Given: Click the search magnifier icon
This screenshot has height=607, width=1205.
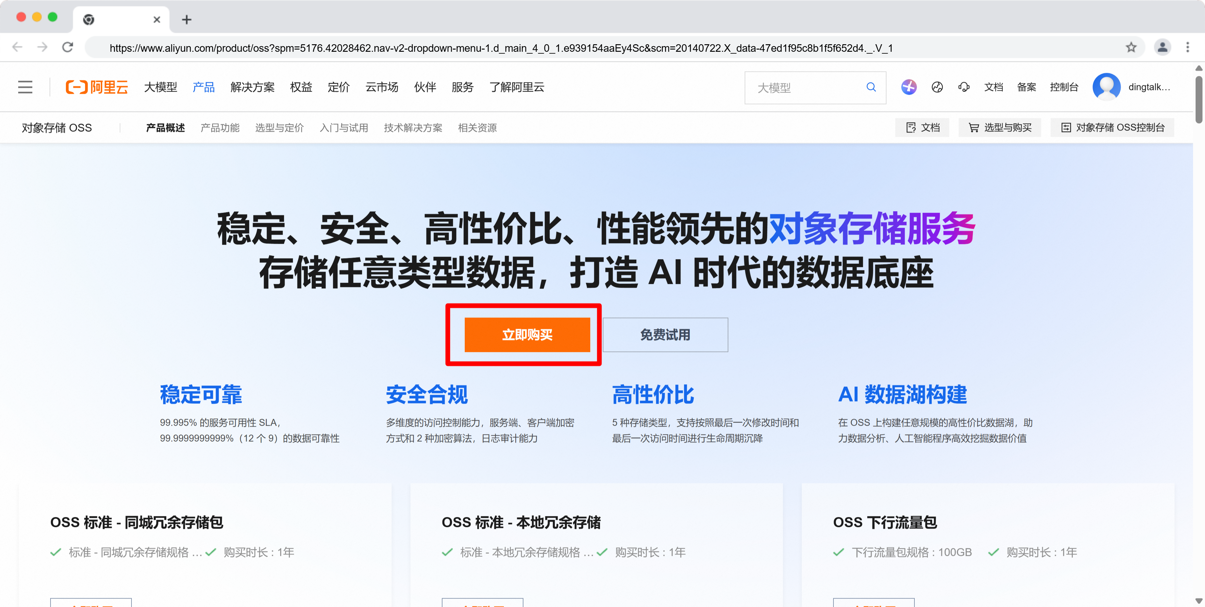Looking at the screenshot, I should [x=871, y=87].
